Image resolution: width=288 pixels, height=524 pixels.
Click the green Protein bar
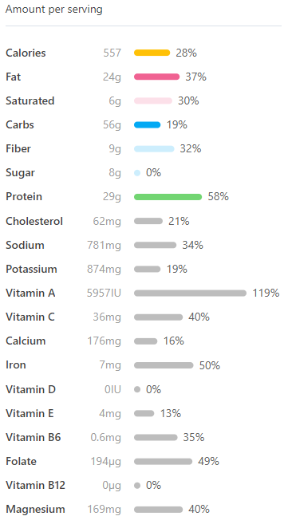168,197
